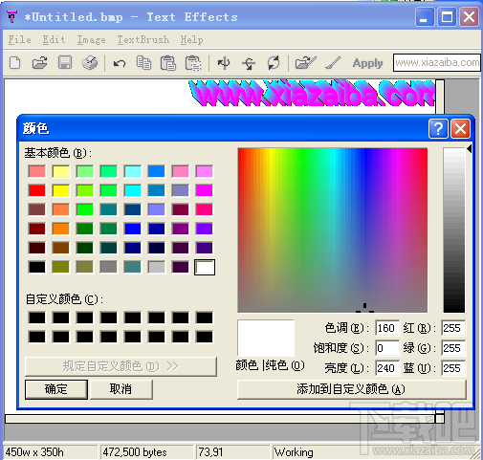Click the horizontal scrollbar of canvas
Screen dimensions: 483x460
pyautogui.click(x=220, y=419)
